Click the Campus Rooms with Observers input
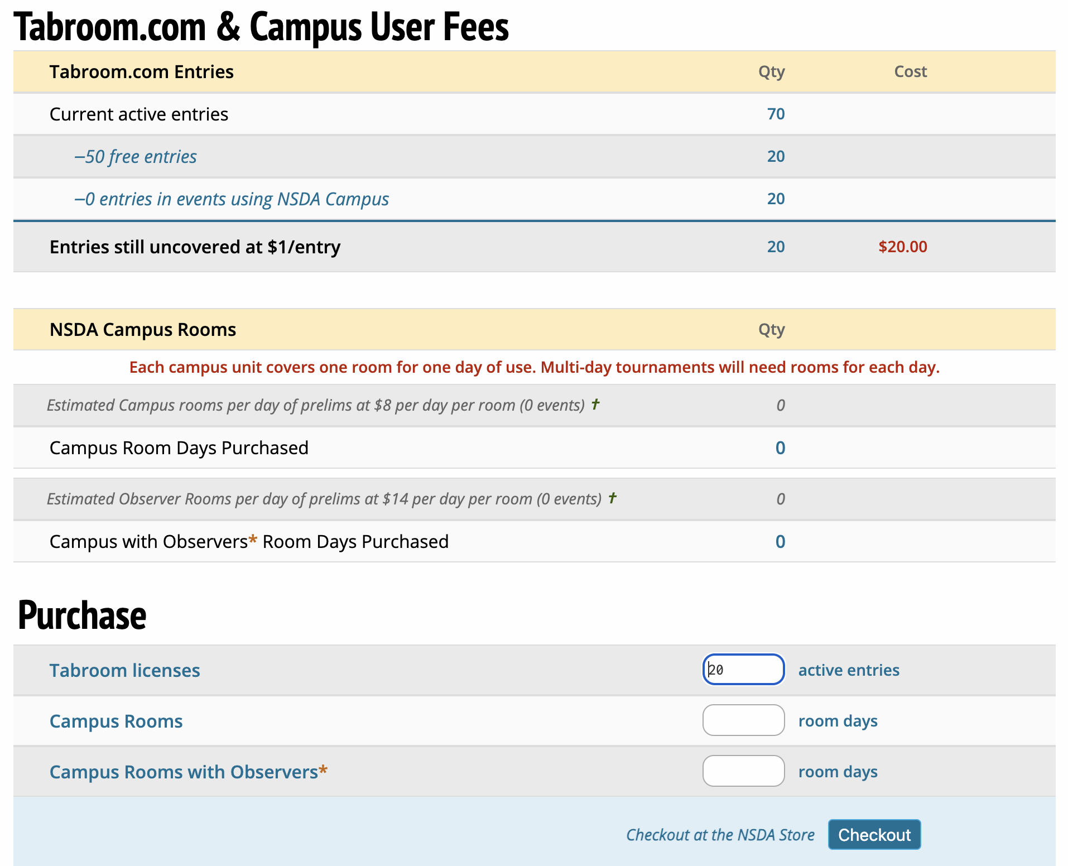Image resolution: width=1068 pixels, height=866 pixels. pos(743,771)
